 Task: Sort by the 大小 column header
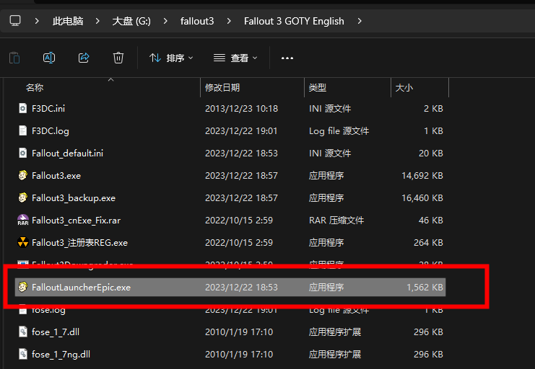[x=404, y=87]
